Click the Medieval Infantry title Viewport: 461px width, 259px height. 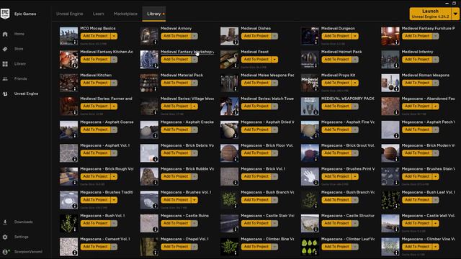pos(417,52)
